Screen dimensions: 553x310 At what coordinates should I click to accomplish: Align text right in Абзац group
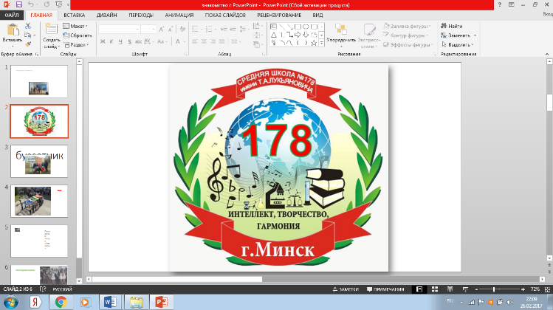[x=213, y=41]
